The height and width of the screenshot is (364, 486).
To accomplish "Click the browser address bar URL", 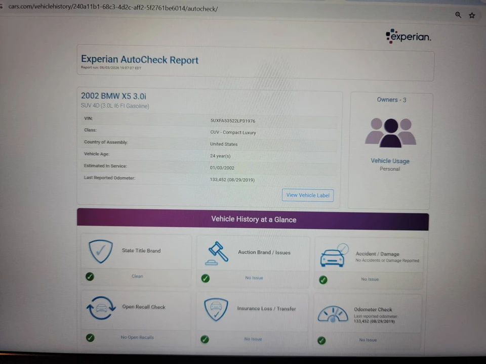I will (113, 8).
